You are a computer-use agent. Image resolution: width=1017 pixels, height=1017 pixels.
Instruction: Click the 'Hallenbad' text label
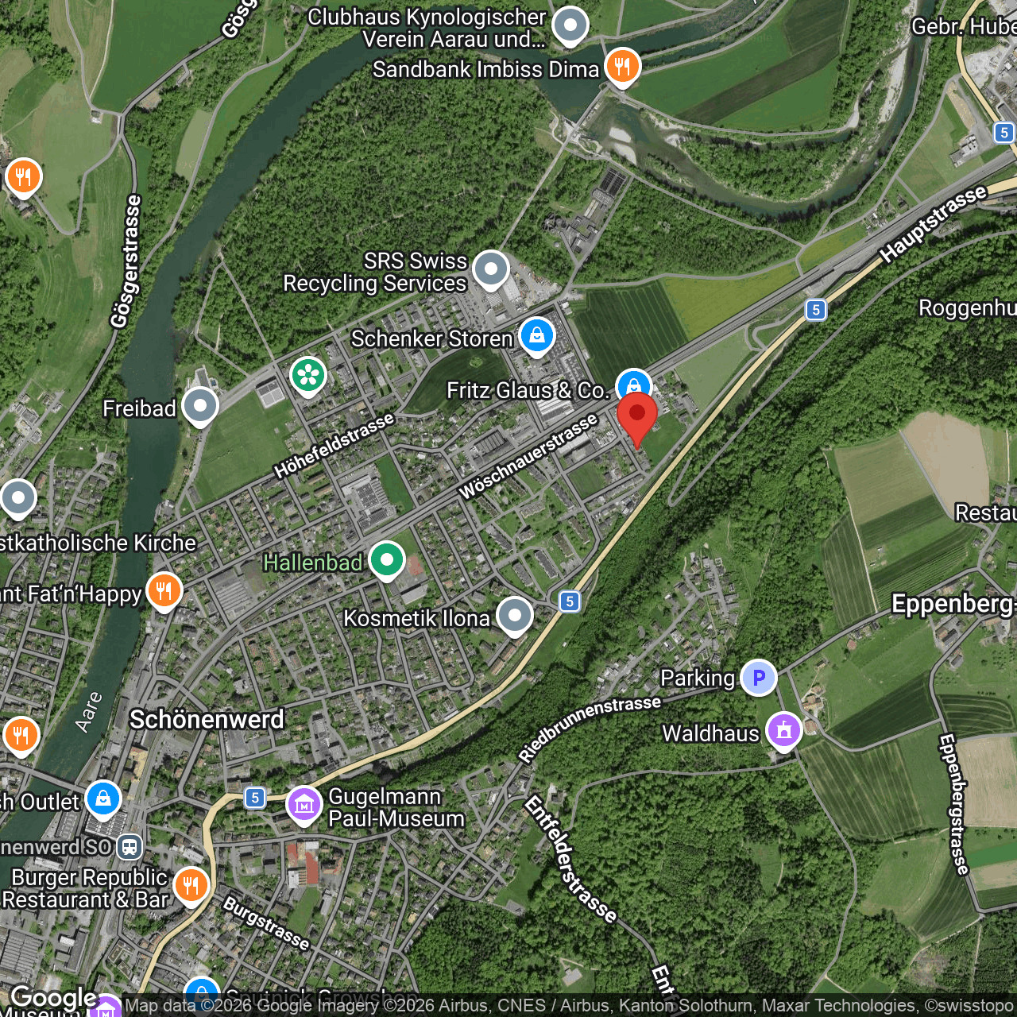coord(313,563)
